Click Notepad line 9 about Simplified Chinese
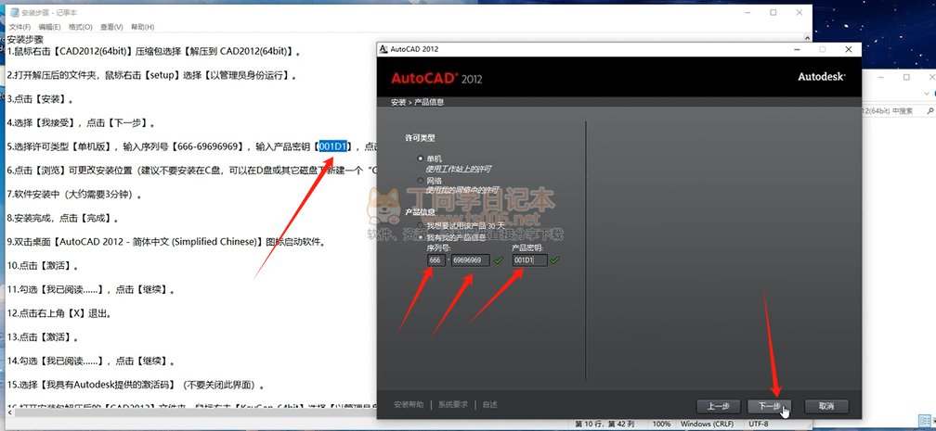The width and height of the screenshot is (936, 431). click(166, 242)
